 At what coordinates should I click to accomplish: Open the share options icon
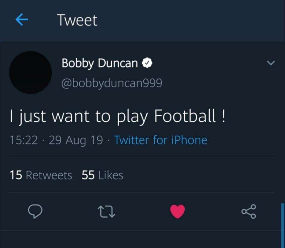click(249, 211)
